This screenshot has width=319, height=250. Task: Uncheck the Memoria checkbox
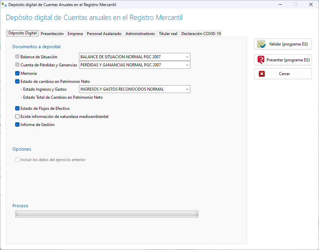pyautogui.click(x=17, y=73)
